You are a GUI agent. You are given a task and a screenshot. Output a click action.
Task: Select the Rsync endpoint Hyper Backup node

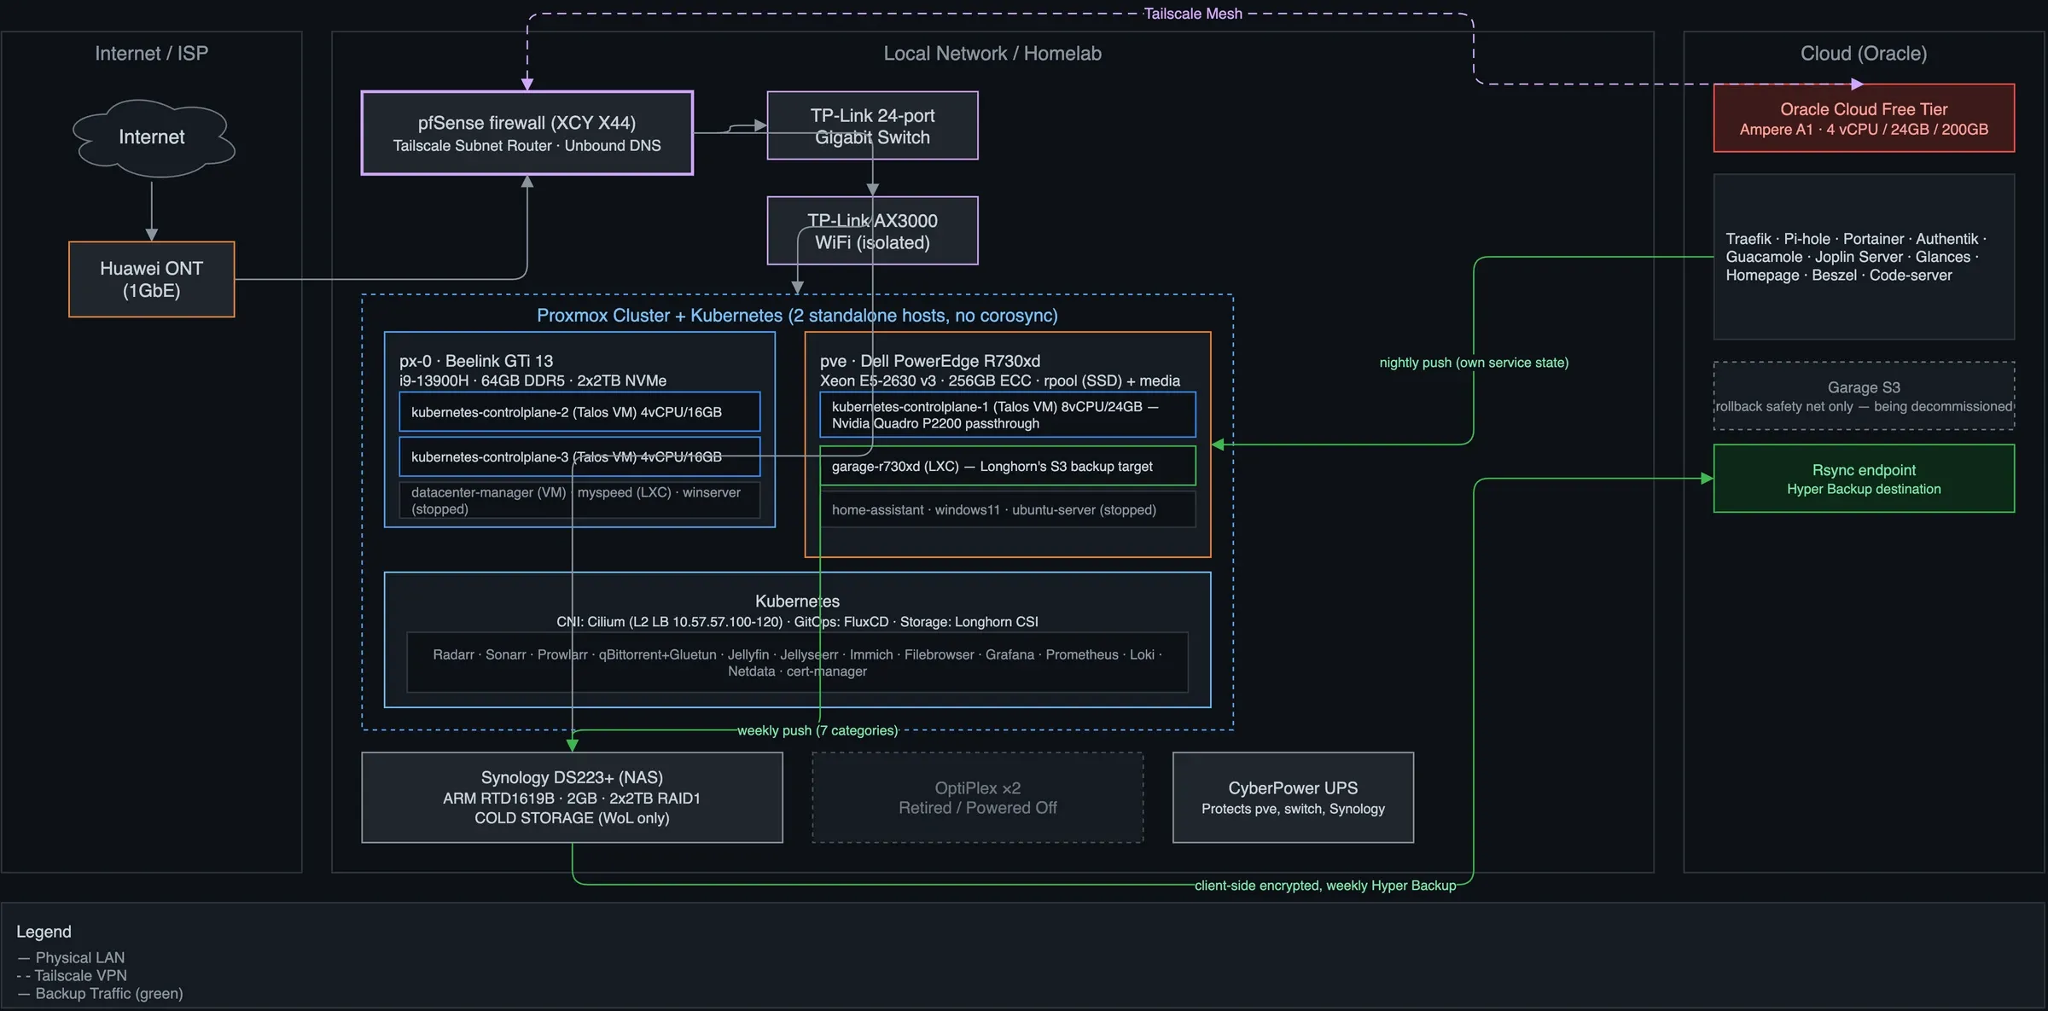(x=1864, y=479)
